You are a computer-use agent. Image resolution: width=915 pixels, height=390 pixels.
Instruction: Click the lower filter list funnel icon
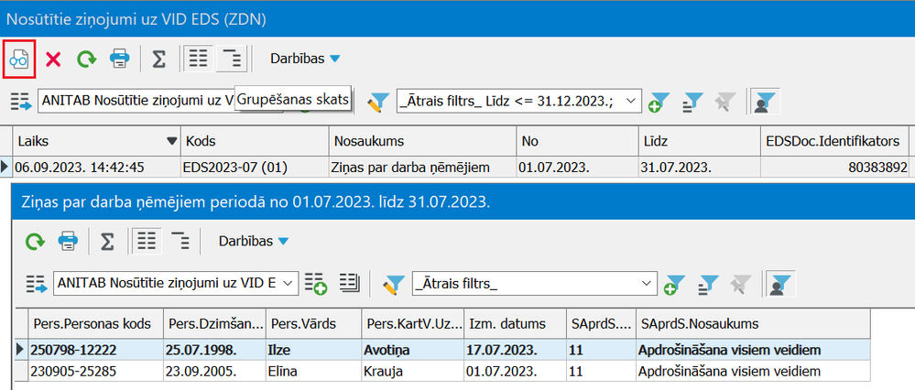tap(708, 285)
